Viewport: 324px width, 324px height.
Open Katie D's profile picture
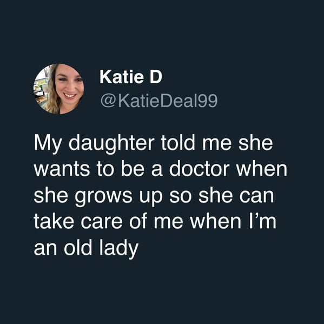(59, 89)
